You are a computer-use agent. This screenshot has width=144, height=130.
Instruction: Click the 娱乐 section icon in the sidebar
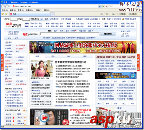pyautogui.click(x=6, y=54)
